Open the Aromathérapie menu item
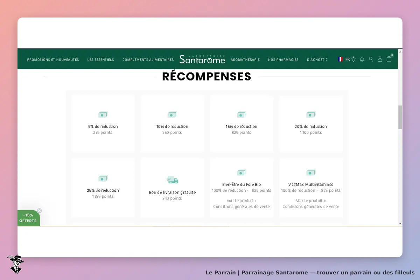This screenshot has height=280, width=420. pyautogui.click(x=245, y=60)
